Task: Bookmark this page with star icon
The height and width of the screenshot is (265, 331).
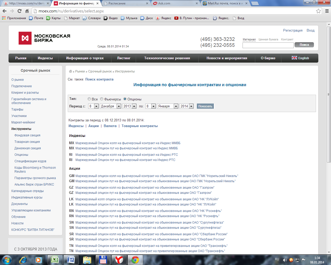Action: point(318,11)
